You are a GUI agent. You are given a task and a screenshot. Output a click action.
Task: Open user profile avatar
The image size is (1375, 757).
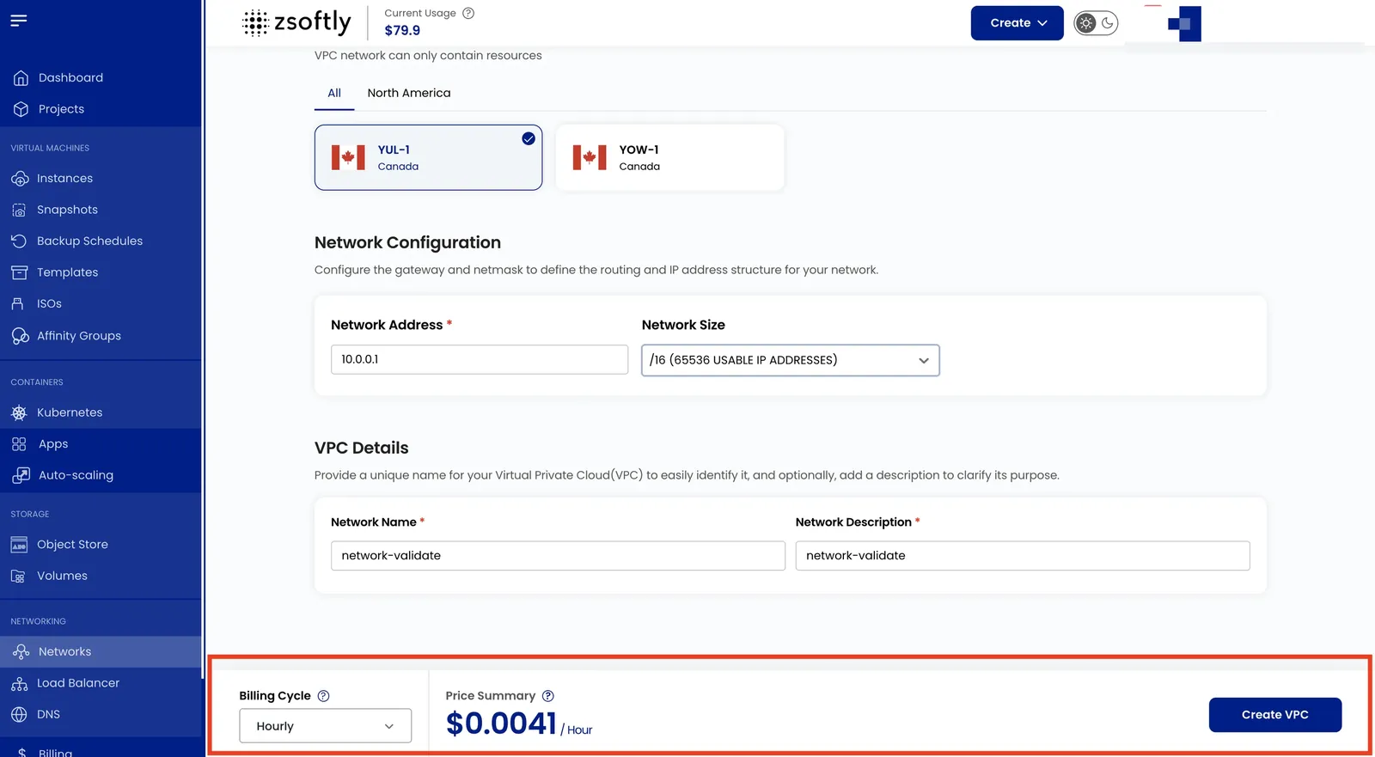pos(1184,23)
